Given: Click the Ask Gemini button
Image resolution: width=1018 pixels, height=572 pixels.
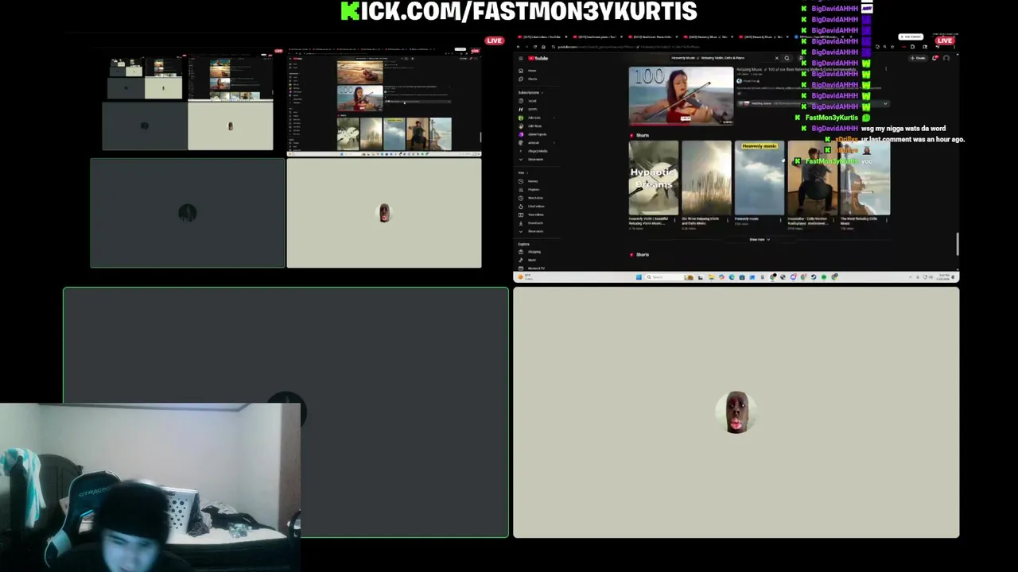Looking at the screenshot, I should click(x=911, y=37).
